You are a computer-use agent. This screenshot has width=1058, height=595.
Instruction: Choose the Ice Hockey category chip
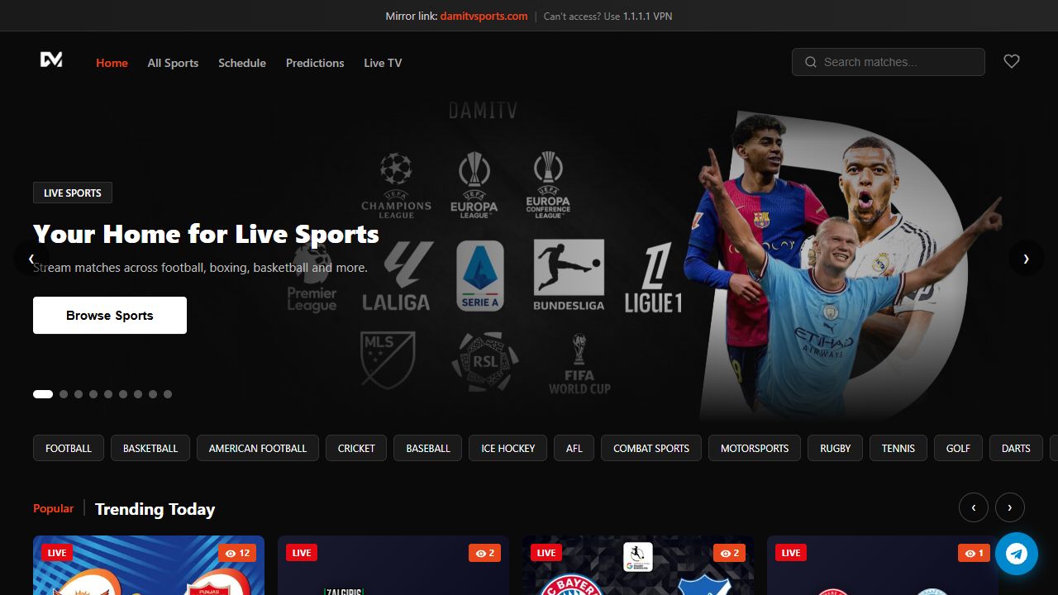[x=508, y=448]
